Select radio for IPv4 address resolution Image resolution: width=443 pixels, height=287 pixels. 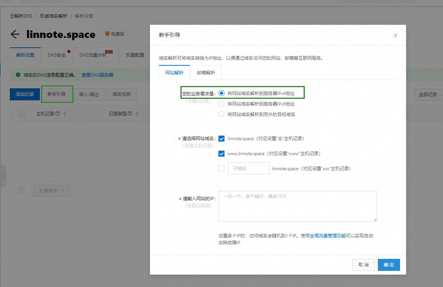221,93
